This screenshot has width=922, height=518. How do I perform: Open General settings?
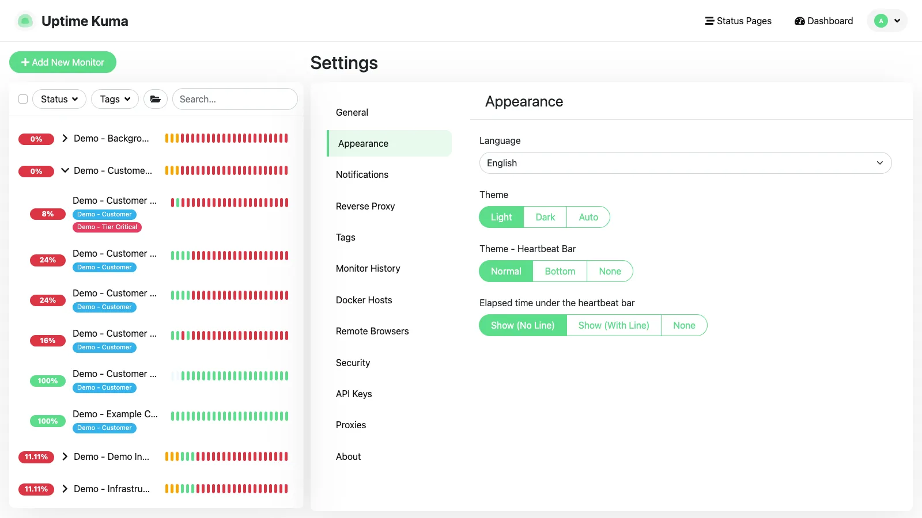(390, 112)
